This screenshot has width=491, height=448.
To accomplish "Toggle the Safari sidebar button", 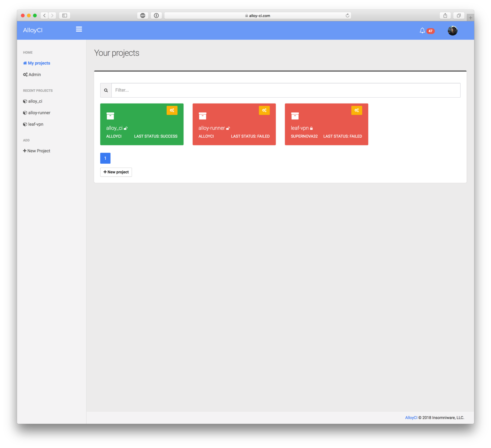I will click(65, 15).
